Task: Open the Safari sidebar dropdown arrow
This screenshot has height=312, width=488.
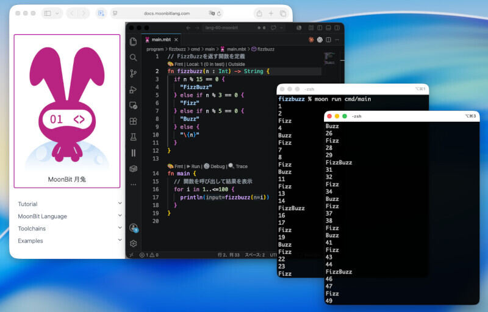Action: point(57,13)
